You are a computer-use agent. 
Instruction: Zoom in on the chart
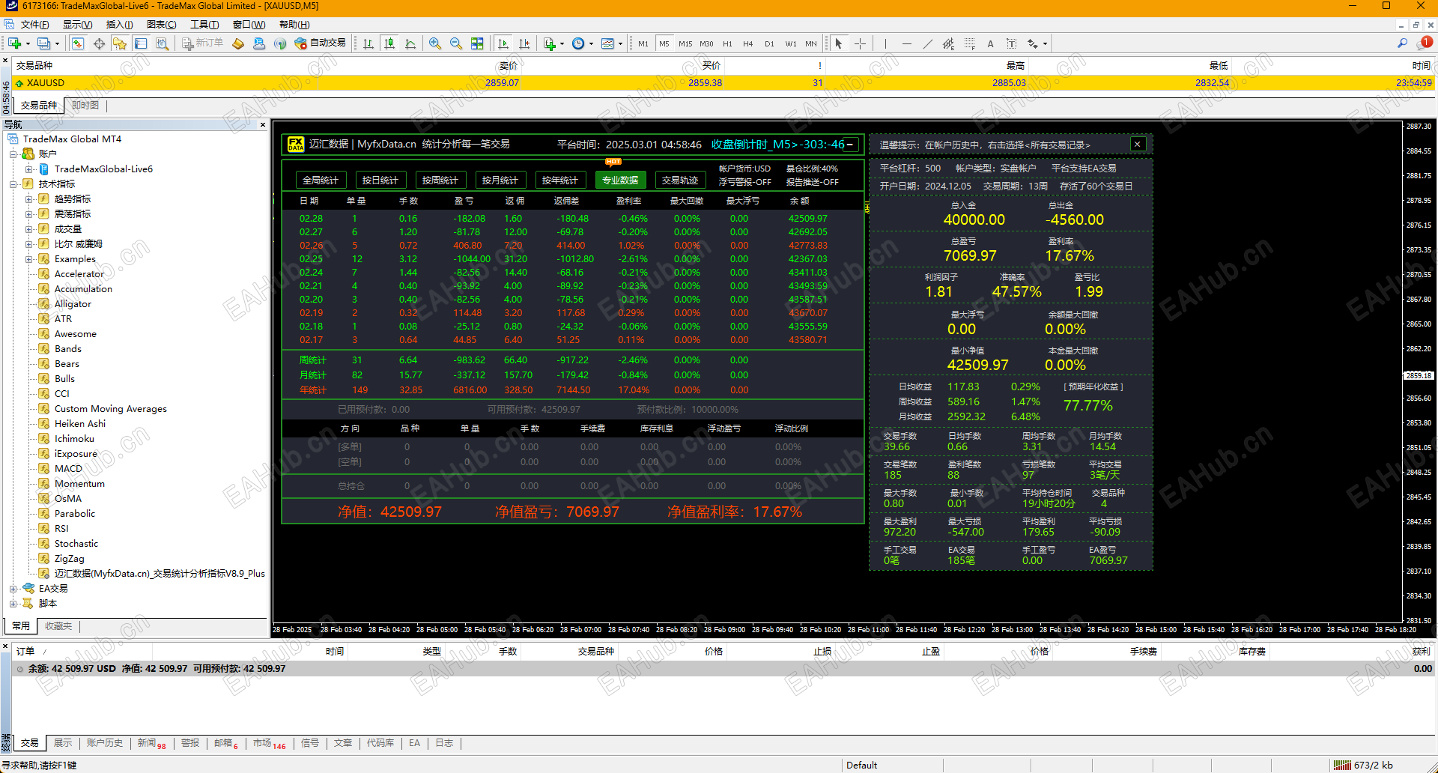coord(435,43)
